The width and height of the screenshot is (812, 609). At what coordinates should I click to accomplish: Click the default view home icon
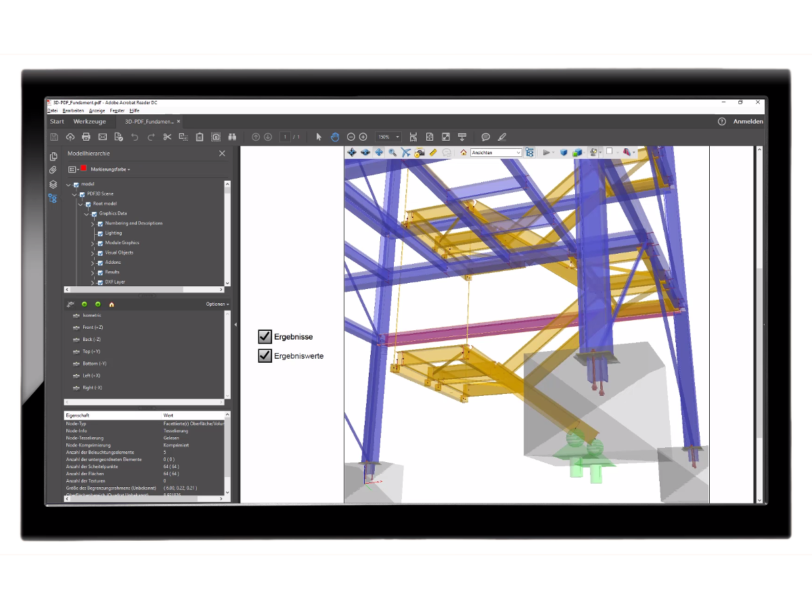(463, 152)
